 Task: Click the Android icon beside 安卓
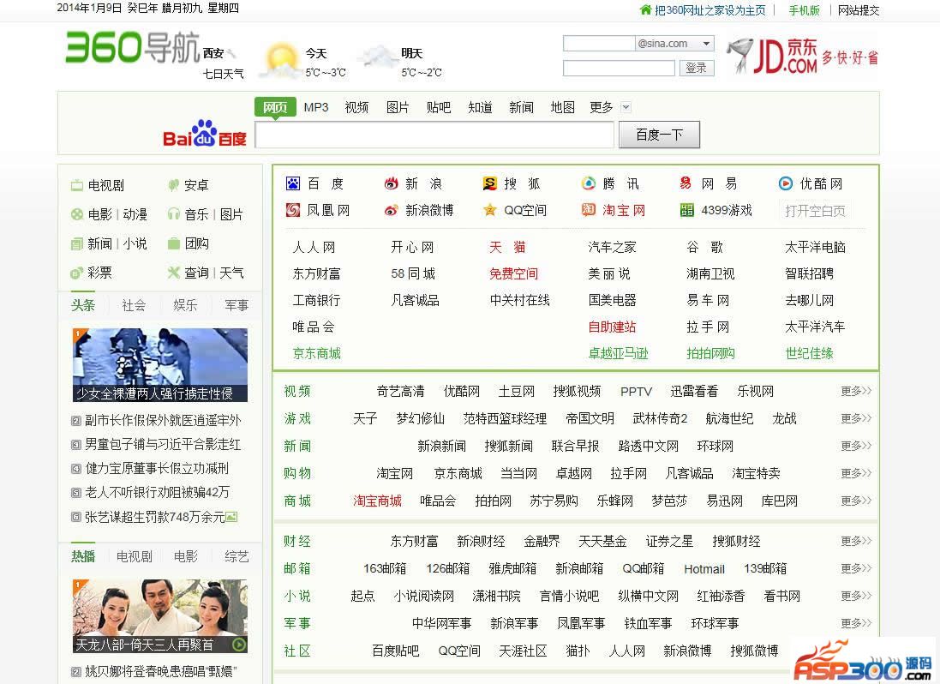[173, 185]
